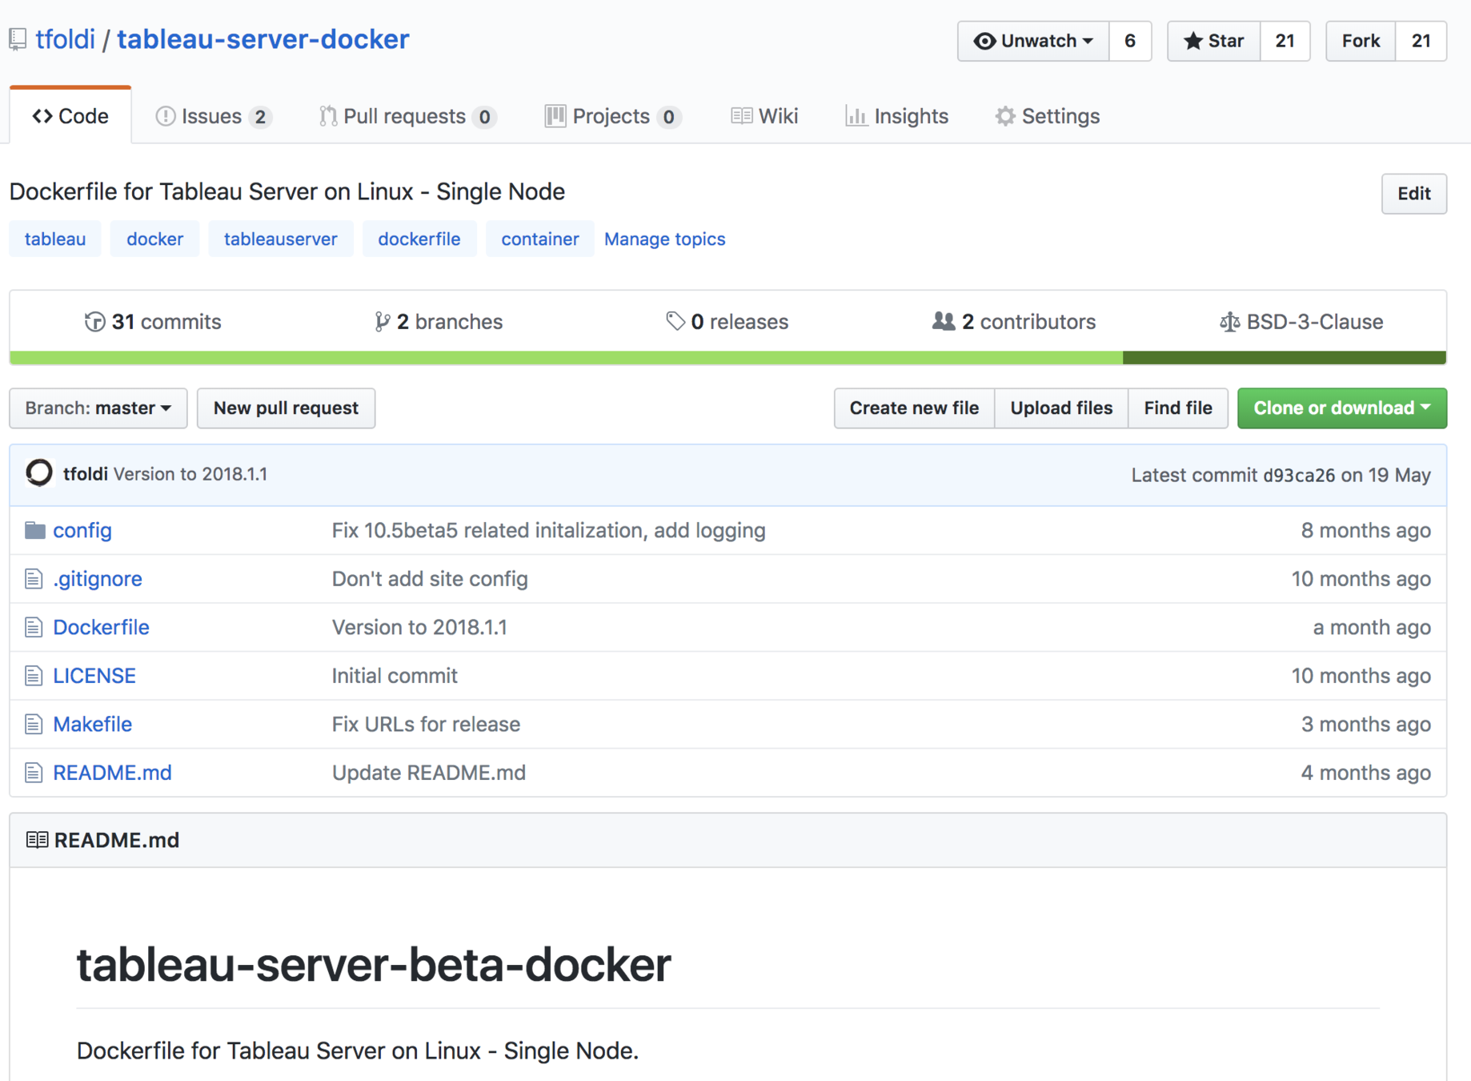Click the dark green segment of language bar
Image resolution: width=1471 pixels, height=1081 pixels.
(x=1285, y=358)
